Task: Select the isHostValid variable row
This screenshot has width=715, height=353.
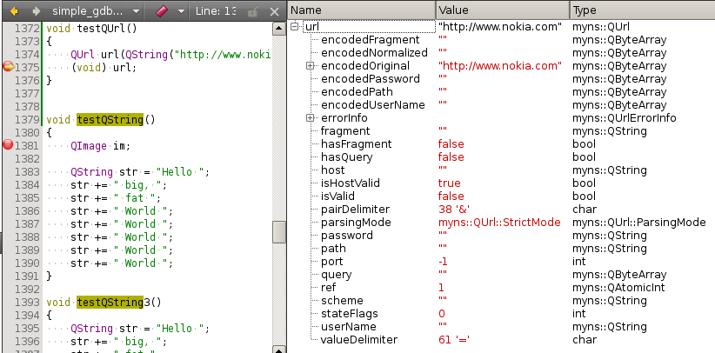Action: click(356, 183)
